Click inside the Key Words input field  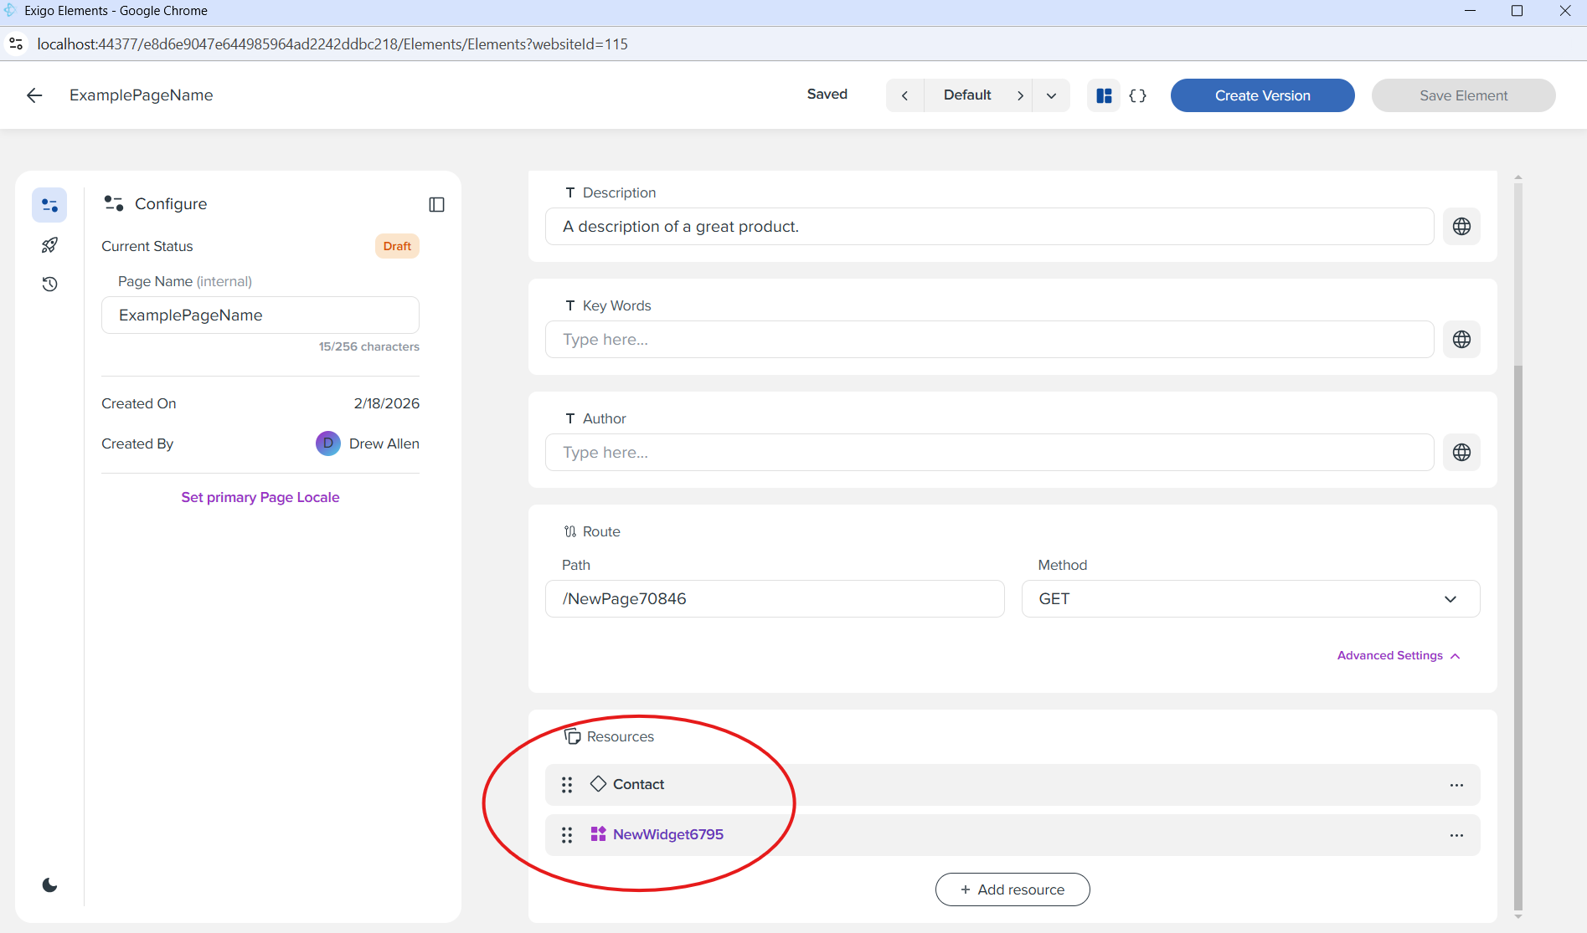(x=988, y=339)
